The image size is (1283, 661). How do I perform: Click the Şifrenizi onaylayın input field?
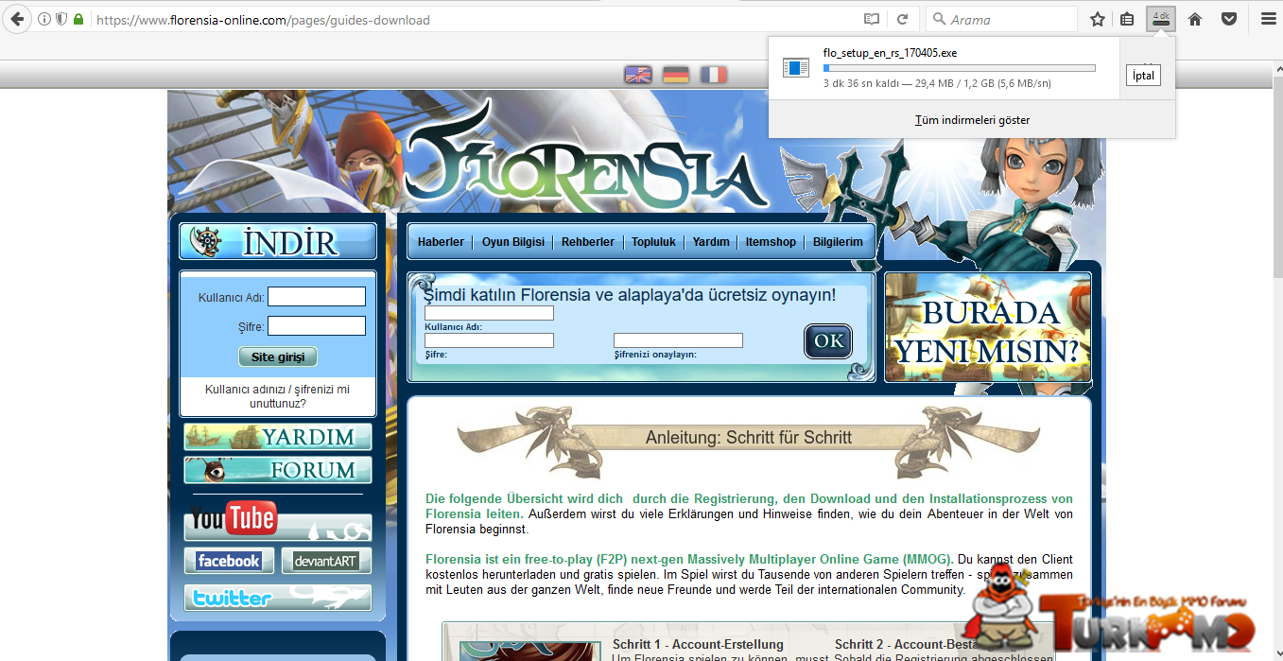click(x=678, y=340)
